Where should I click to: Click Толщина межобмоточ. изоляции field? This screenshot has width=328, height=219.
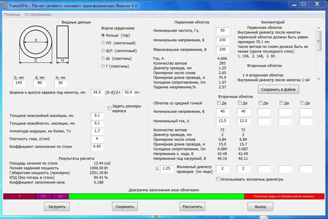pyautogui.click(x=97, y=123)
